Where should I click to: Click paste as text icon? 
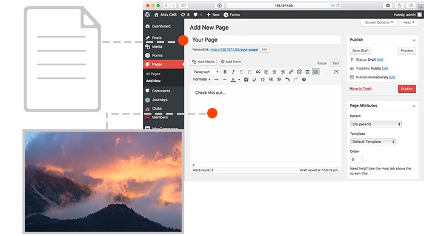coord(246,79)
